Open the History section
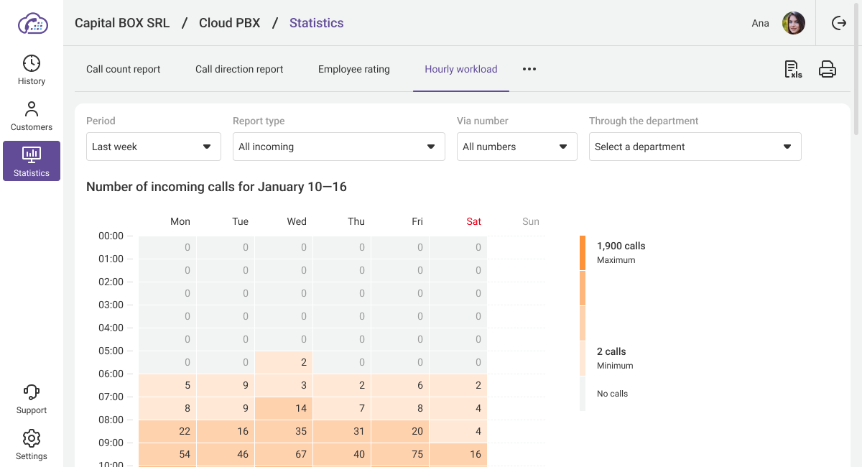The image size is (862, 467). (32, 70)
